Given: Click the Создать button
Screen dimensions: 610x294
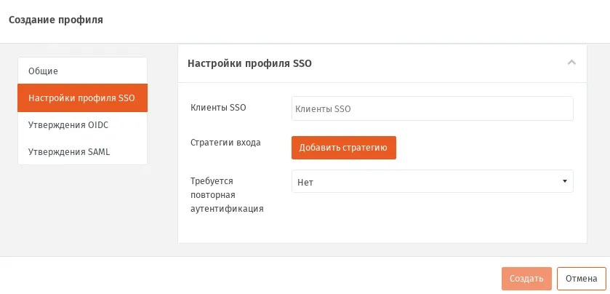Looking at the screenshot, I should click(526, 279).
